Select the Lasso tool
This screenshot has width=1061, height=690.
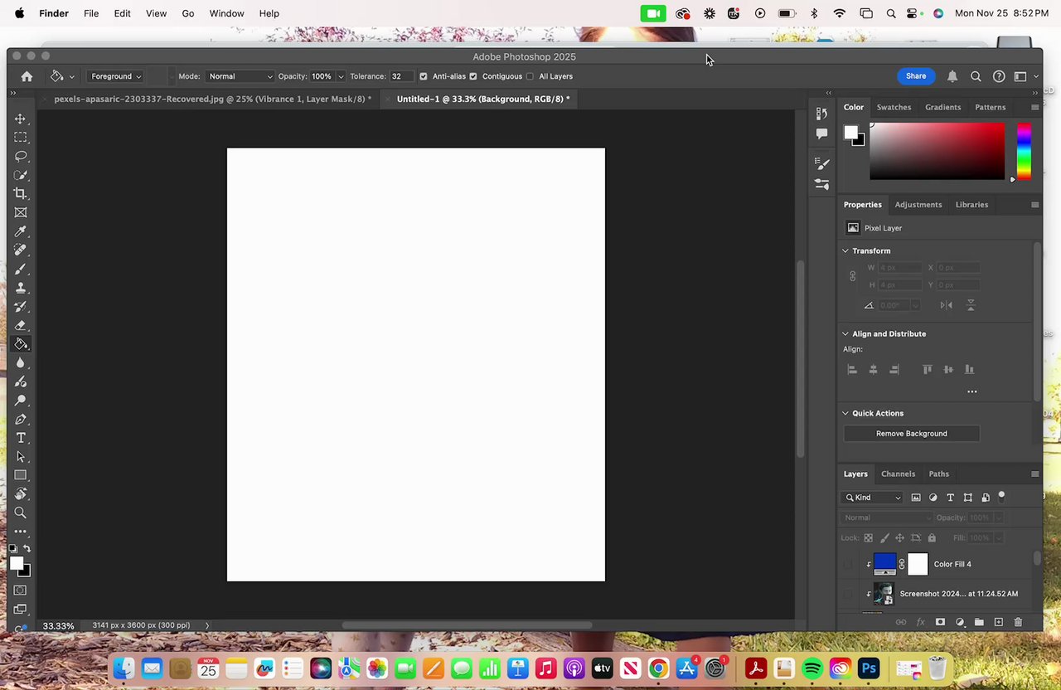[x=21, y=156]
